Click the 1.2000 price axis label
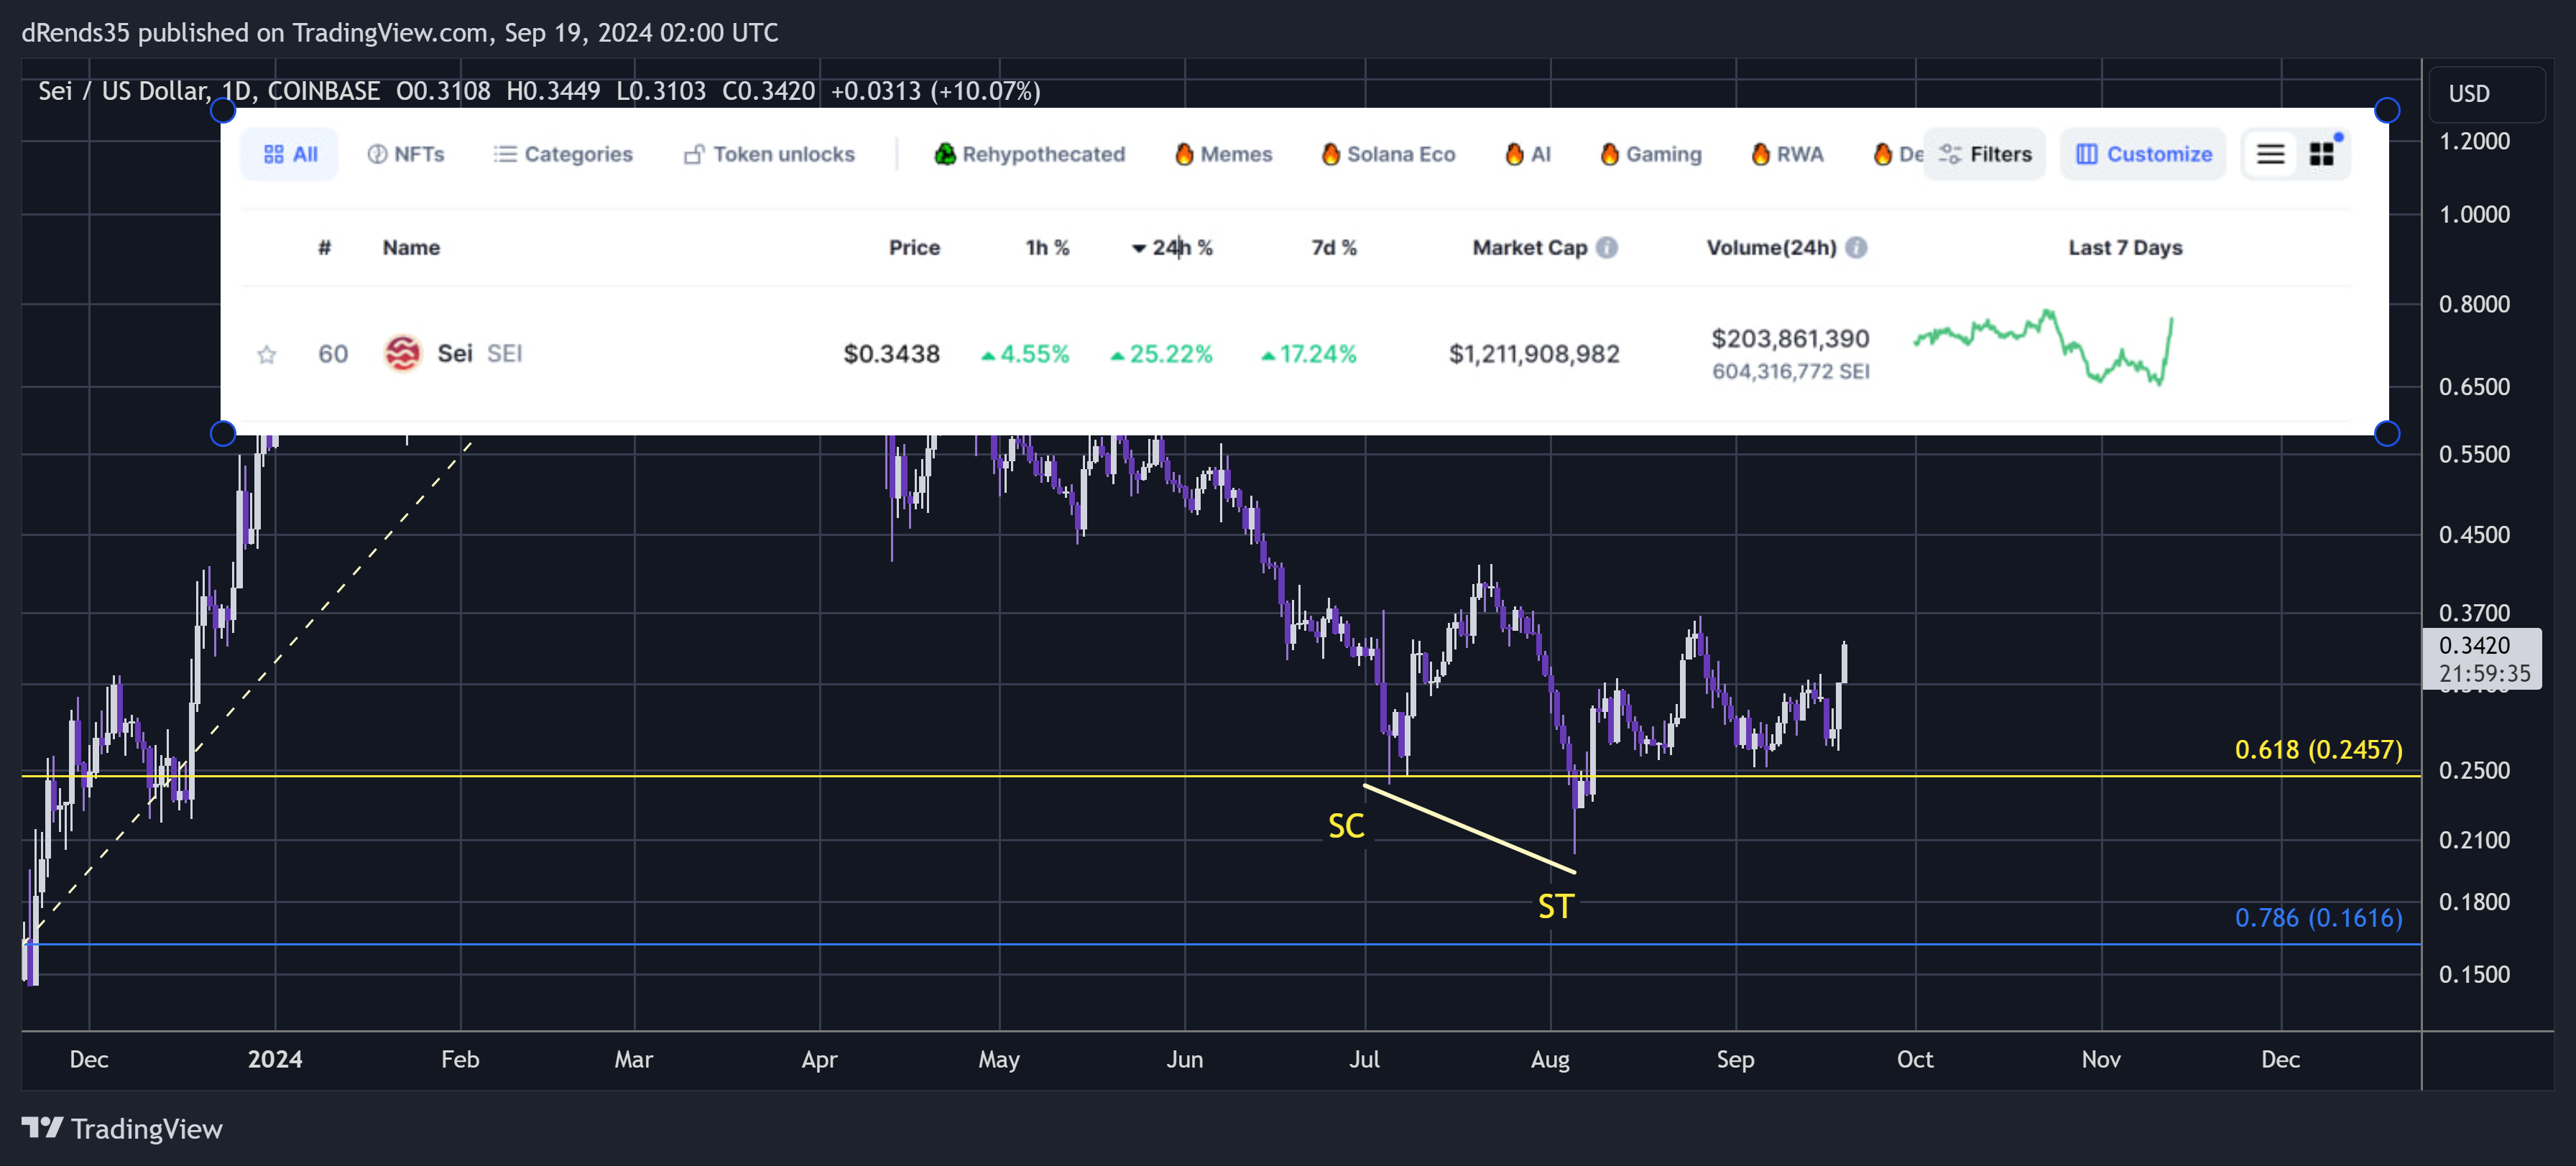 tap(2474, 141)
